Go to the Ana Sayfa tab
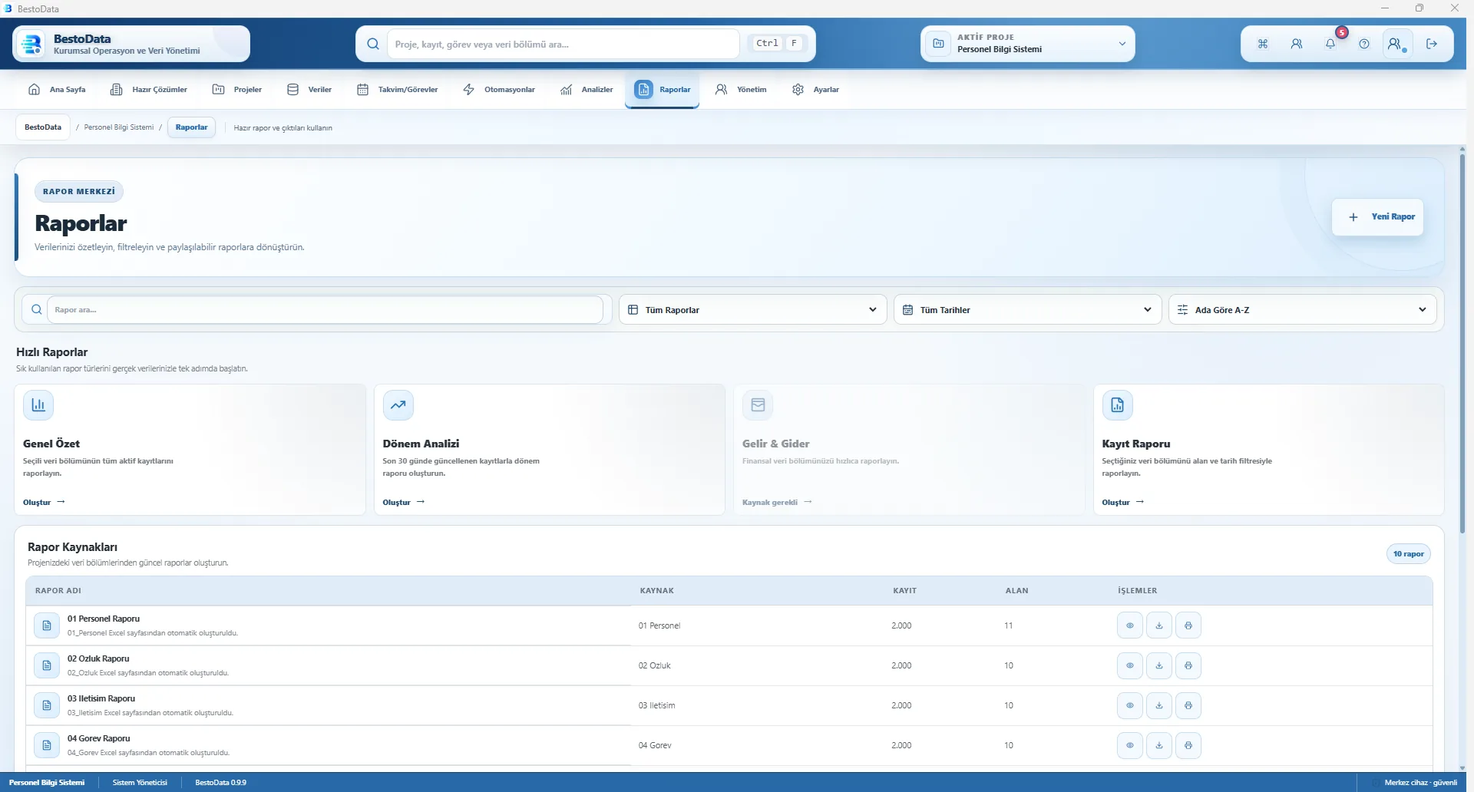Screen dimensions: 1474x792 coord(57,90)
